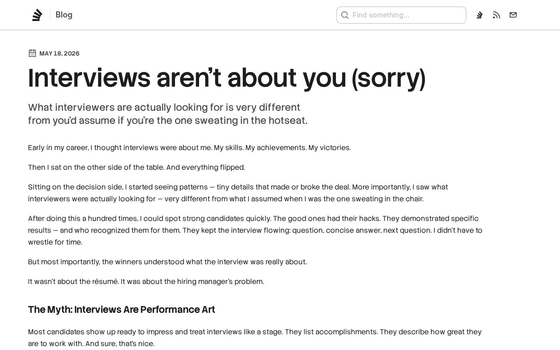560x350 pixels.
Task: Click the title "Interviews aren't about you (sorry)"
Action: click(x=227, y=78)
